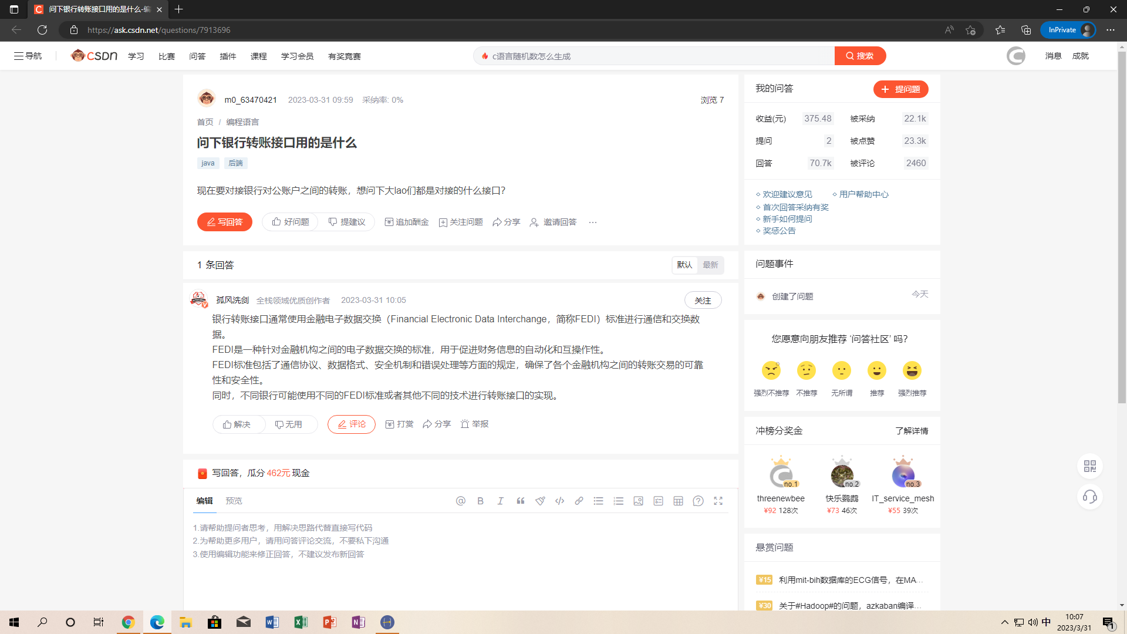
Task: Mark the answer as '解决'
Action: [237, 424]
